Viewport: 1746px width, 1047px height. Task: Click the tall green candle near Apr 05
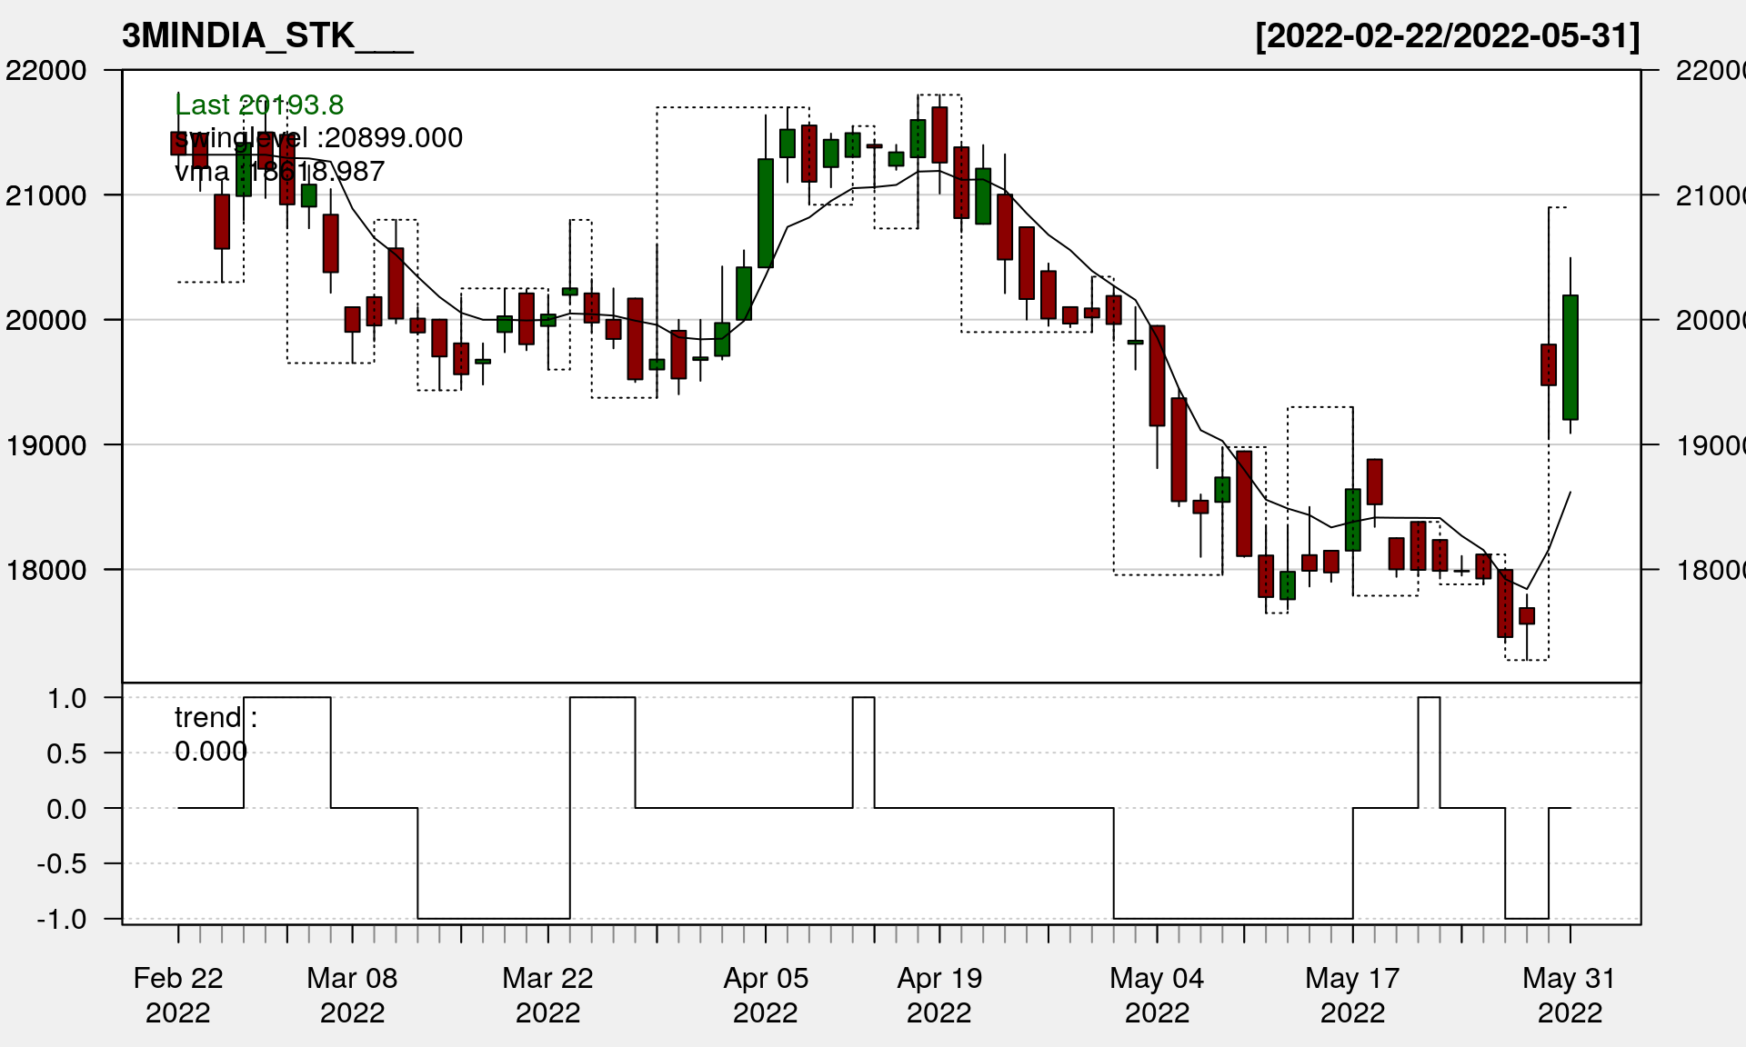coord(766,213)
